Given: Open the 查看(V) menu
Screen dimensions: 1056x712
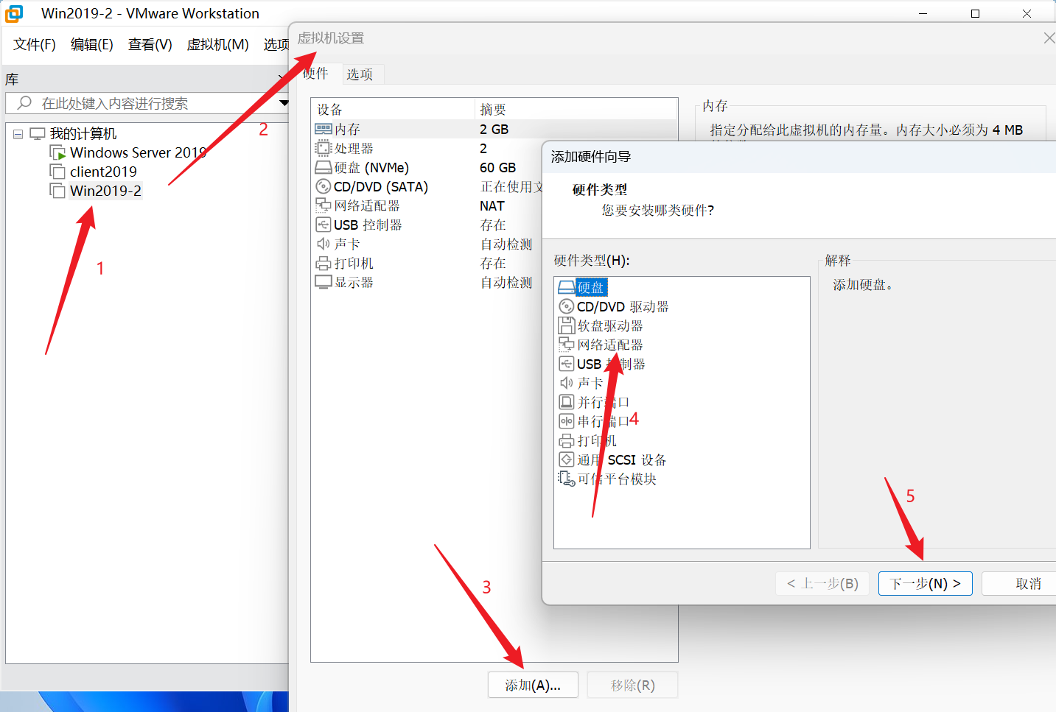Looking at the screenshot, I should click(x=150, y=44).
